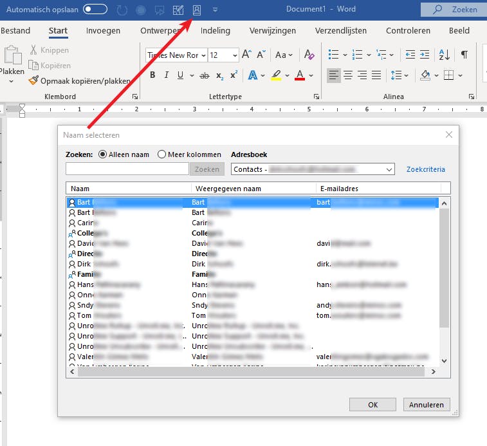Open the Customize Quick Access Toolbar arrow
The image size is (487, 446).
click(x=215, y=10)
